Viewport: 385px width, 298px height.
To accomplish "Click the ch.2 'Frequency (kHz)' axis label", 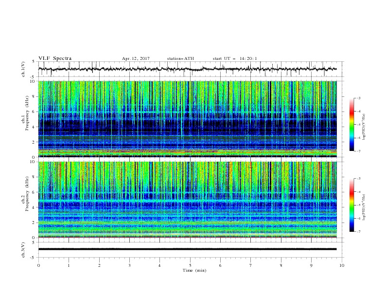I will [27, 194].
